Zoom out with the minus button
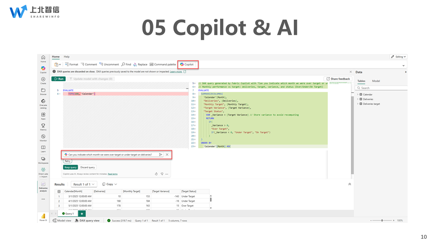This screenshot has width=441, height=248. pyautogui.click(x=371, y=220)
